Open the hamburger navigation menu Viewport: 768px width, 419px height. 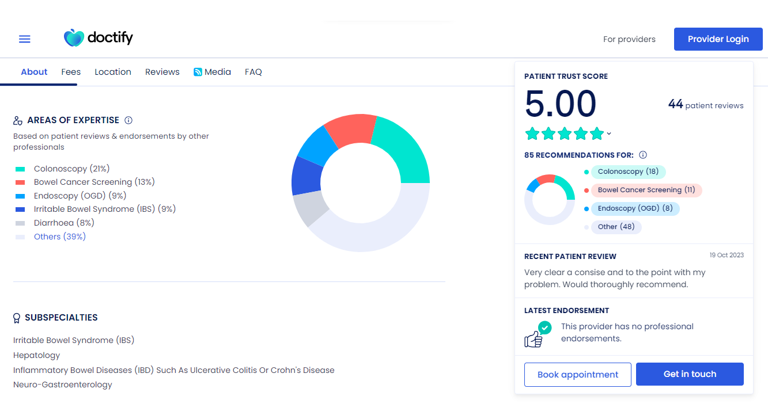tap(24, 39)
